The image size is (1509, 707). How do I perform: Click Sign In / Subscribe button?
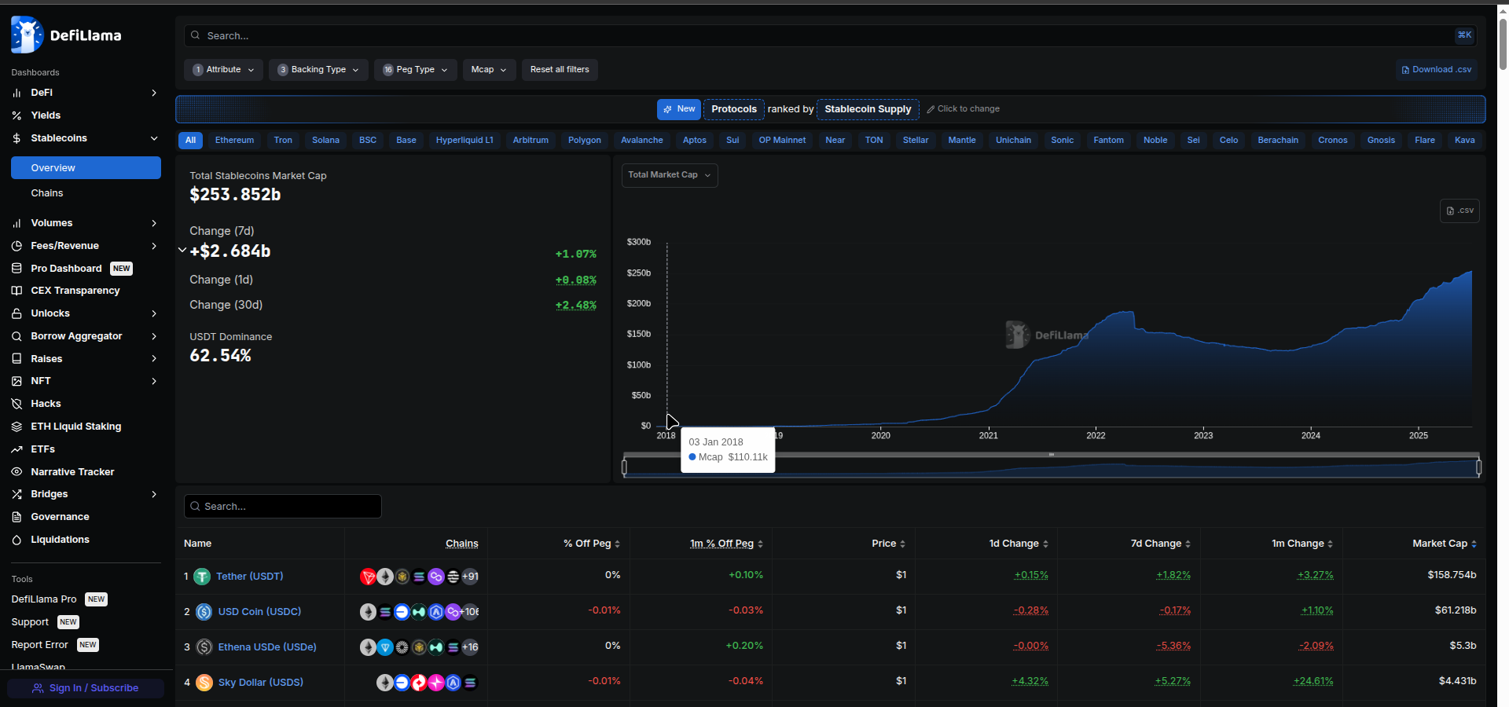[86, 688]
